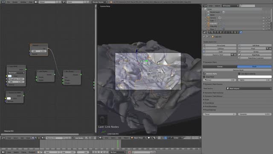This screenshot has height=154, width=273.
Task: Open the Blender Render engine dropdown
Action: point(99,2)
